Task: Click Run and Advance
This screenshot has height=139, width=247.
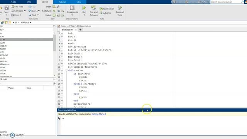Action: click(93, 11)
